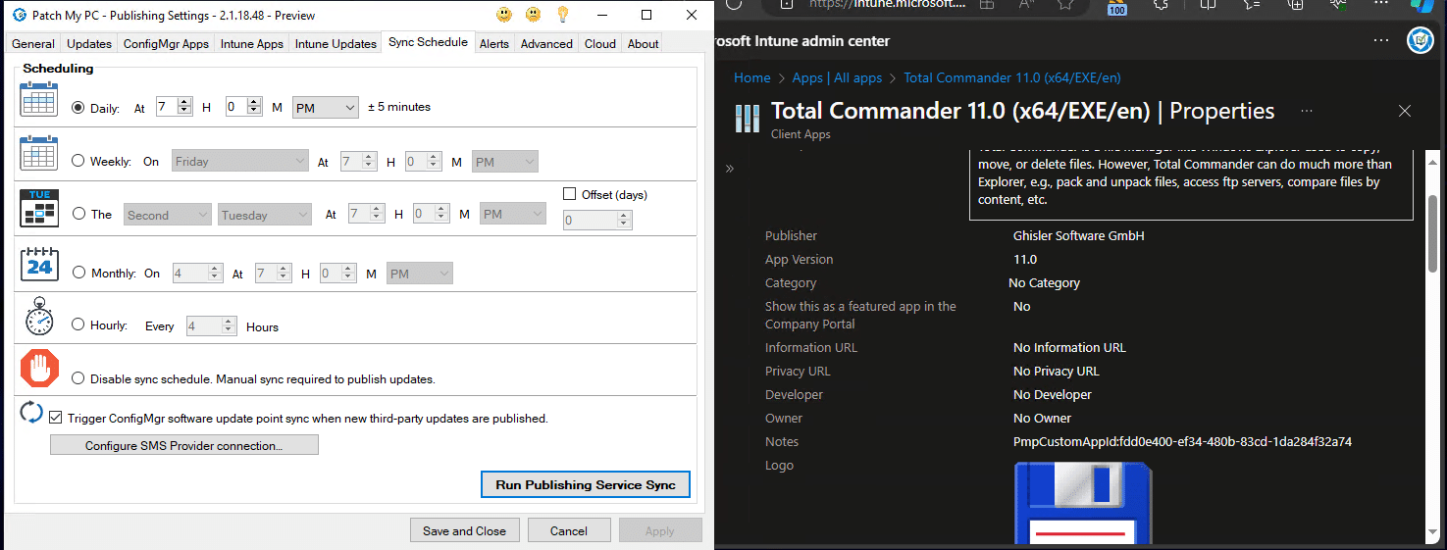Select the Weekly schedule radio button
1447x550 pixels.
(78, 161)
